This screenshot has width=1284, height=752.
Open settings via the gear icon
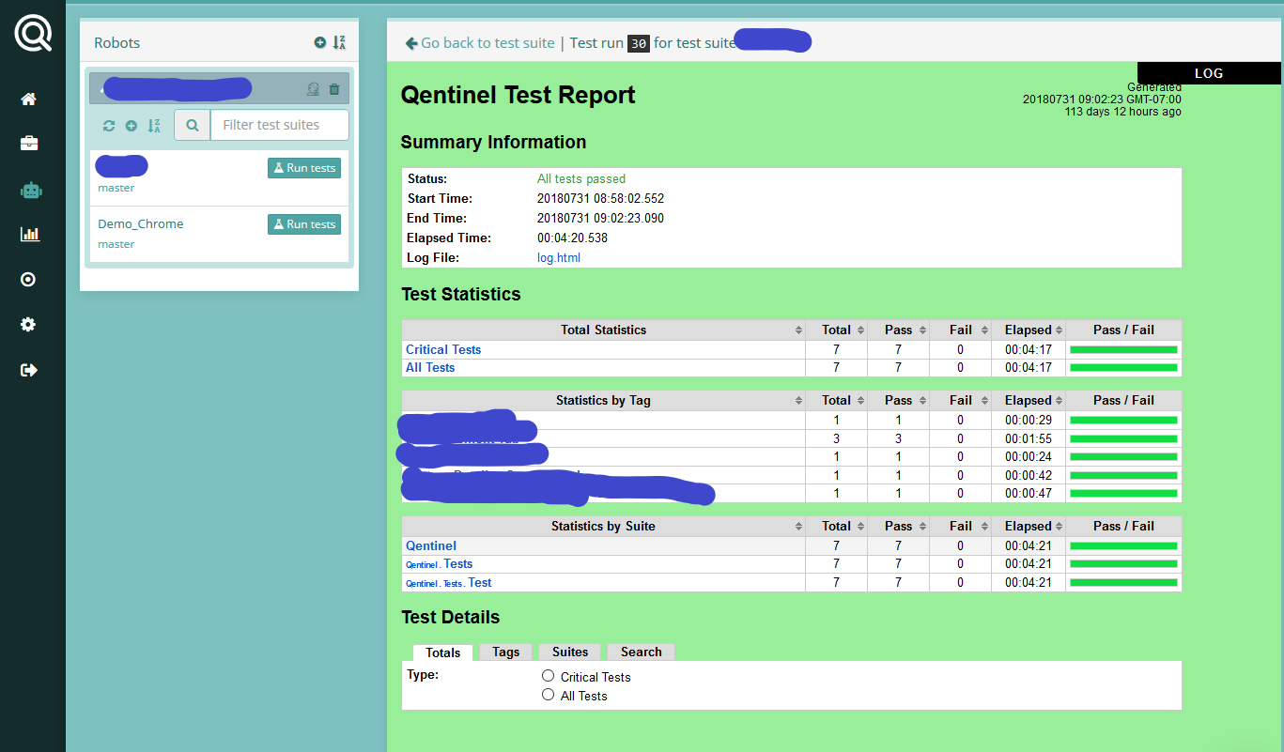tap(28, 324)
